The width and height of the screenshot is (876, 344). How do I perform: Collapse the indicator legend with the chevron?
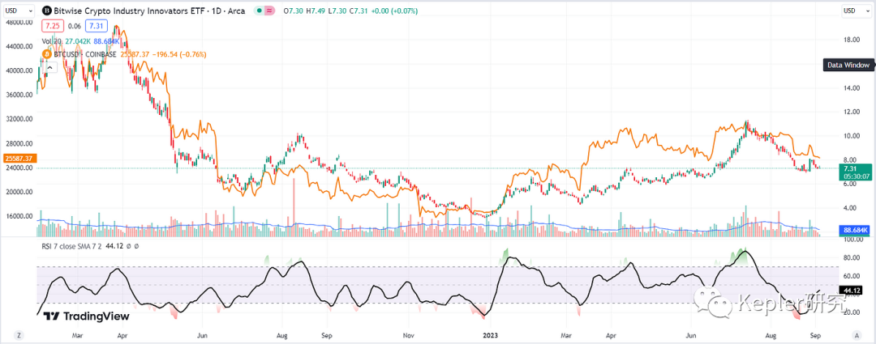(49, 67)
